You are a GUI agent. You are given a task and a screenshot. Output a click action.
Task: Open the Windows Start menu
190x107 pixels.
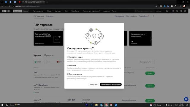point(2,105)
